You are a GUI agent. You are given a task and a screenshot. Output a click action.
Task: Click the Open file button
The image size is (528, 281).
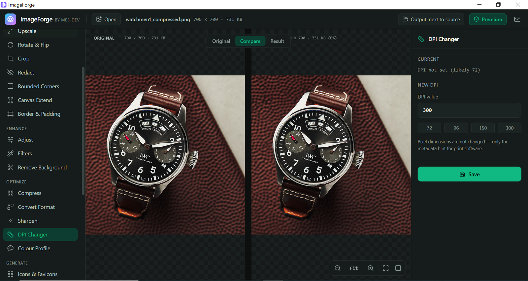point(106,19)
